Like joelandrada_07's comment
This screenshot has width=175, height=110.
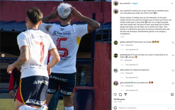click(173, 55)
